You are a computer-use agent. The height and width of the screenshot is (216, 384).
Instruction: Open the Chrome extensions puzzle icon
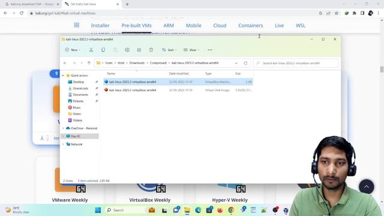[x=355, y=13]
